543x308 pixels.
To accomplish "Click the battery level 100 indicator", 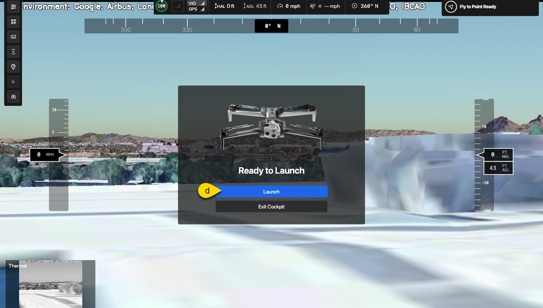I will pyautogui.click(x=162, y=6).
